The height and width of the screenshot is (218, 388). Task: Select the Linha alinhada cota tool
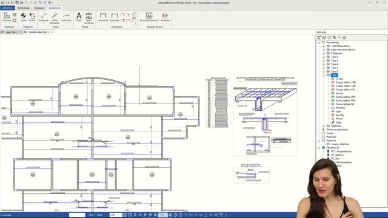55,18
